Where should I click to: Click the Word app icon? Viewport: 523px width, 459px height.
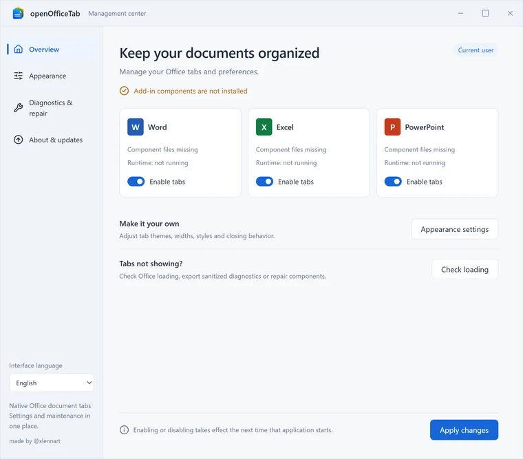pos(136,127)
